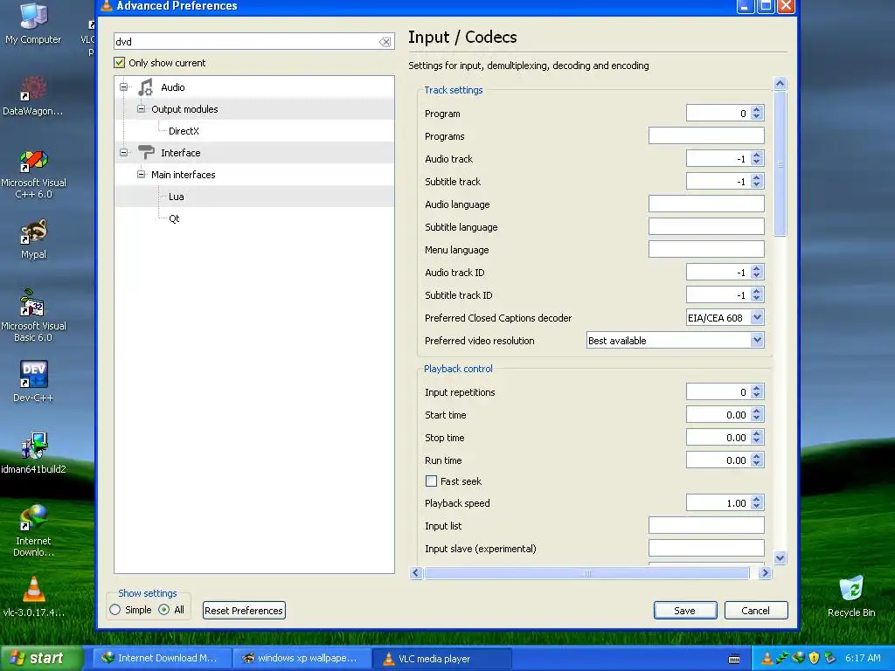Select DirectX in the preferences tree
This screenshot has width=895, height=671.
point(184,131)
